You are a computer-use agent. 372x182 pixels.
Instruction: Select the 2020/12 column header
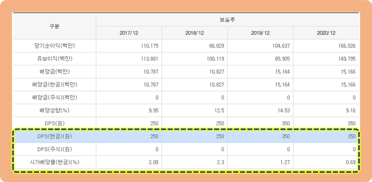[x=326, y=33]
